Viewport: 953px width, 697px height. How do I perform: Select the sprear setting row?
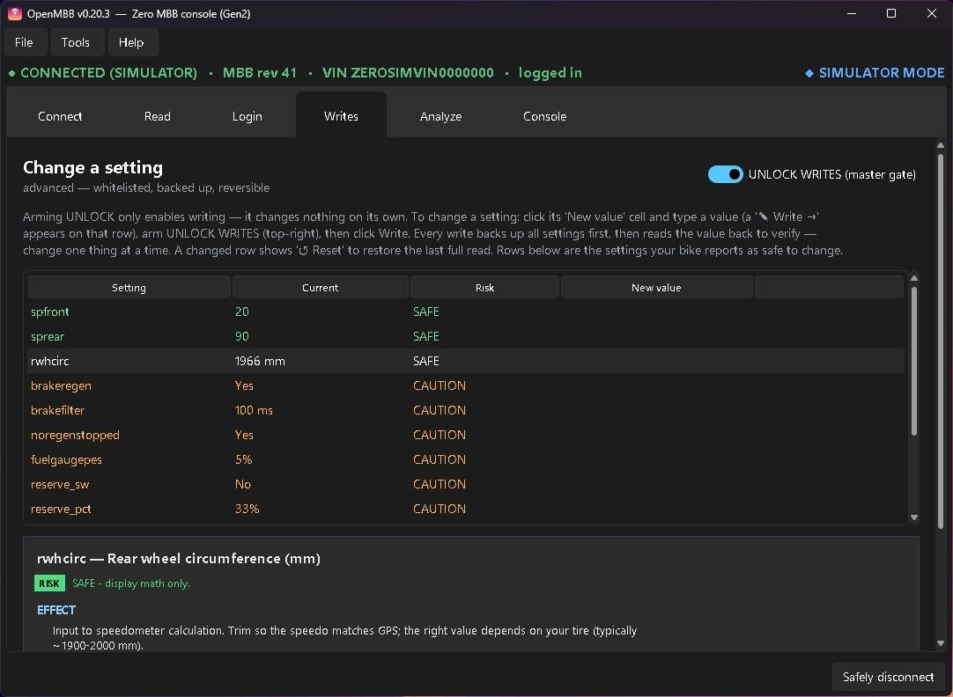click(x=466, y=336)
